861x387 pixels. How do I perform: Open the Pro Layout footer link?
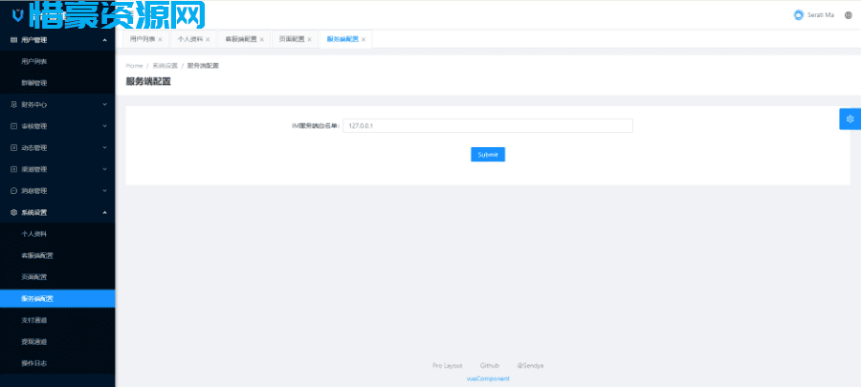(447, 366)
